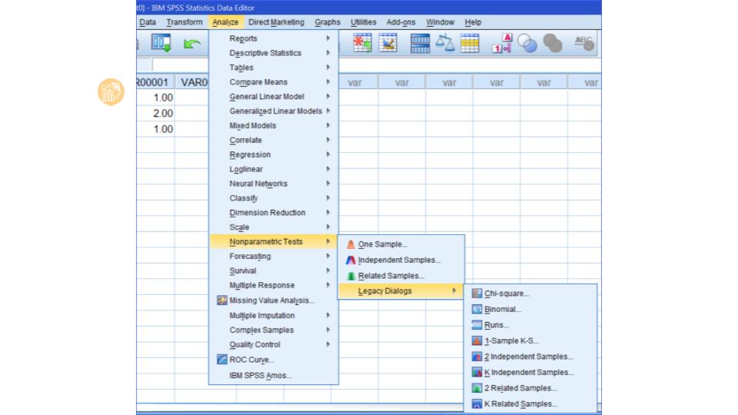738x415 pixels.
Task: Select the Legacy Dialogs submenu entry
Action: [x=401, y=290]
